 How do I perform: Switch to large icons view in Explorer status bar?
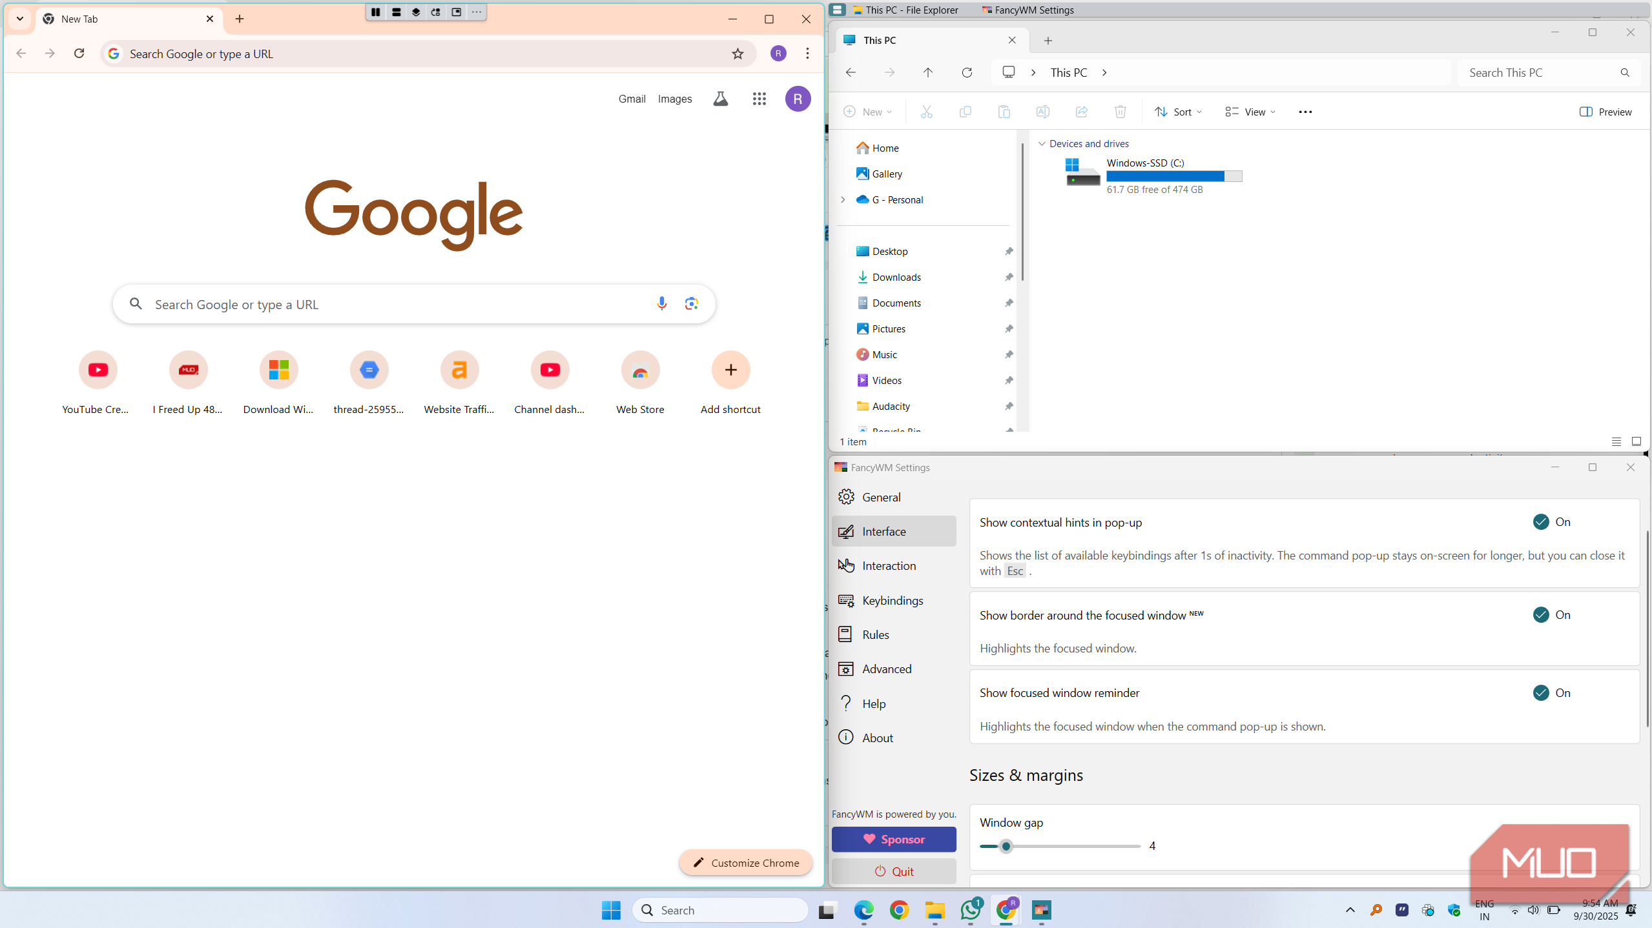tap(1636, 442)
